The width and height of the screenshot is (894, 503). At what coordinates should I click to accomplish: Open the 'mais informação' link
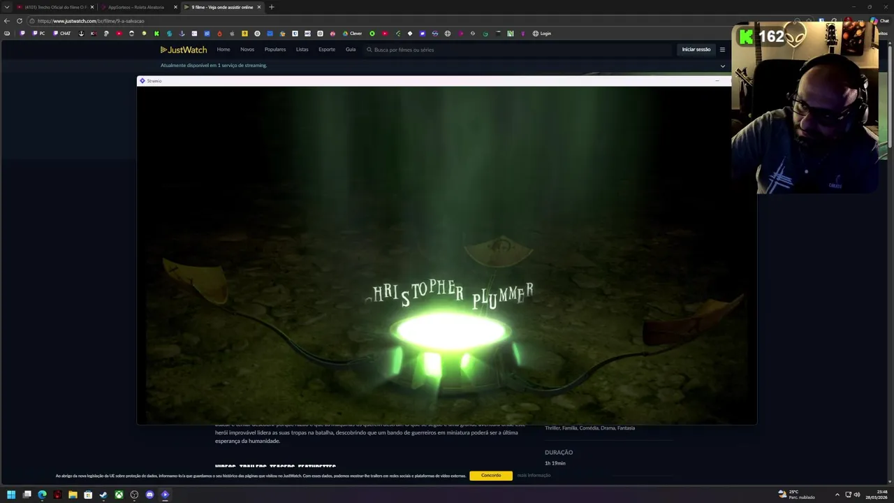click(534, 476)
